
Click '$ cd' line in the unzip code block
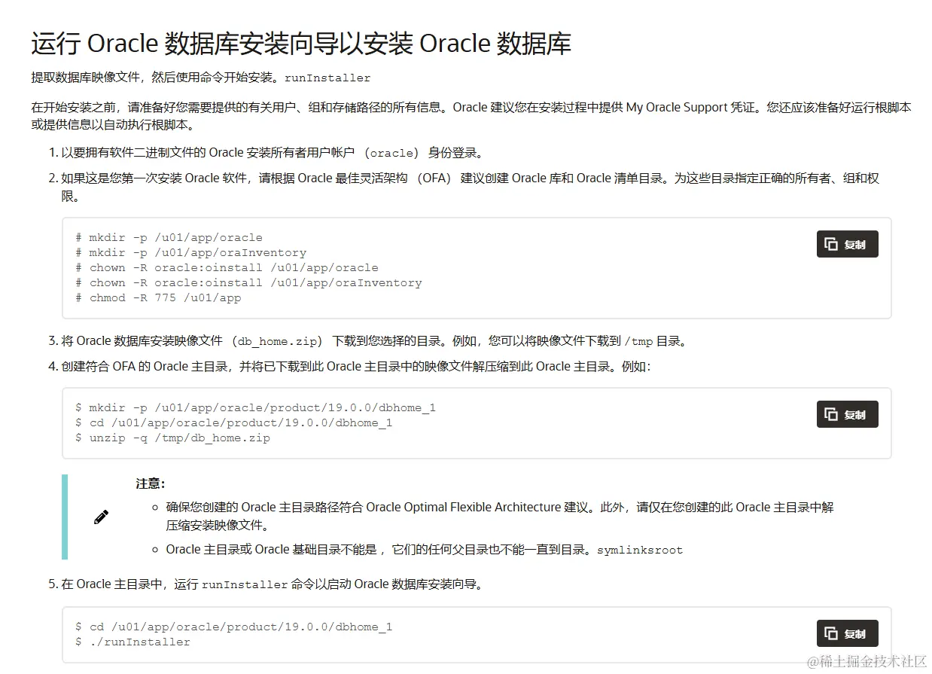(233, 422)
